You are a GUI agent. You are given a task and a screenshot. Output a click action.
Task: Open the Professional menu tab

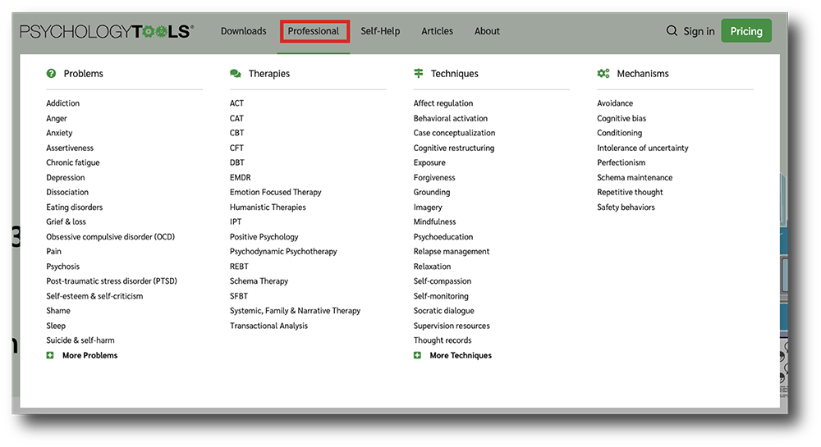314,31
